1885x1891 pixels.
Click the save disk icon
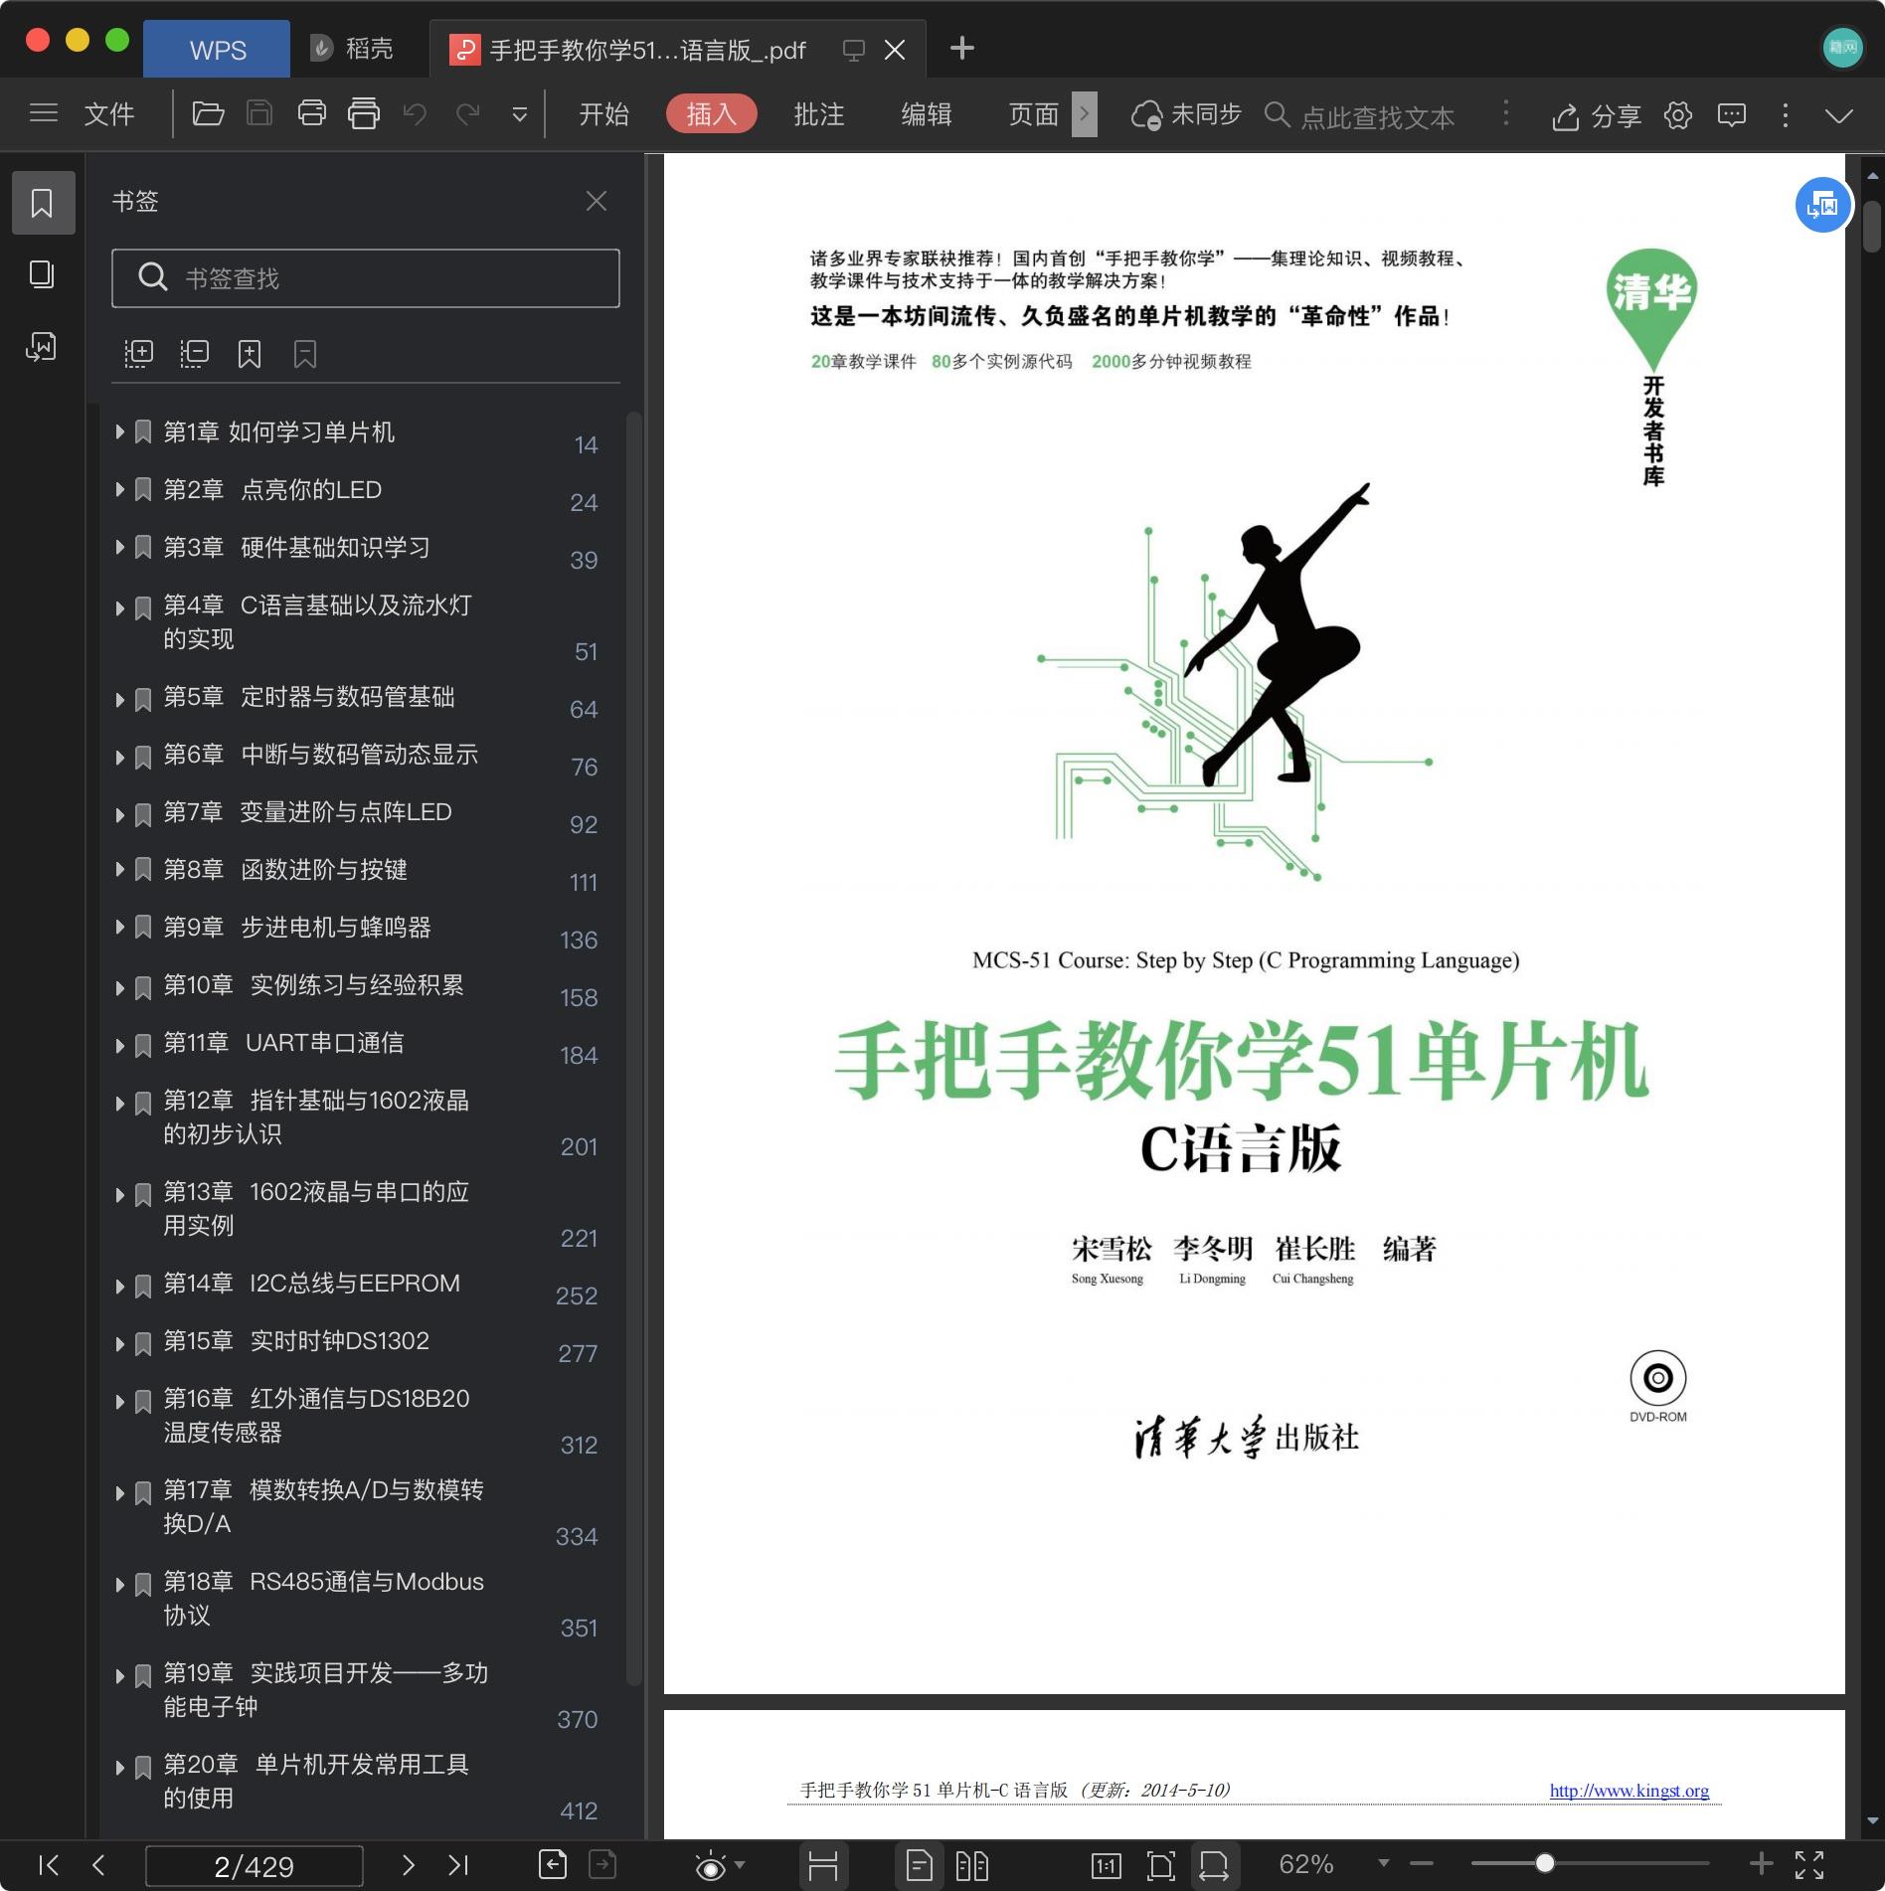click(x=259, y=113)
